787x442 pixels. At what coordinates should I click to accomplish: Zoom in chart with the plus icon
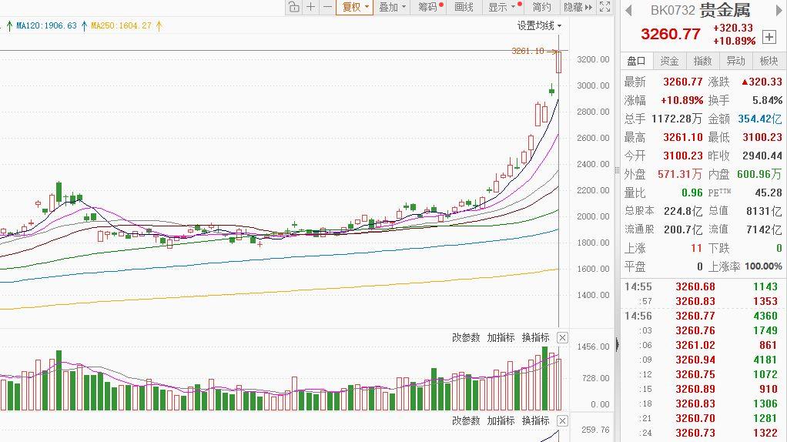[311, 7]
